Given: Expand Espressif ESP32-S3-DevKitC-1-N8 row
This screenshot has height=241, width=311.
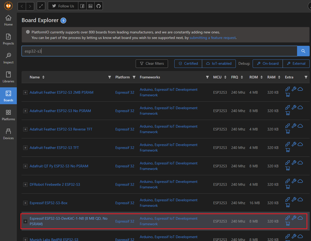Looking at the screenshot, I should pos(25,221).
